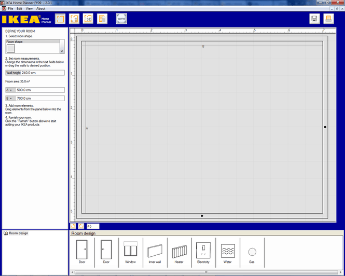Image resolution: width=345 pixels, height=276 pixels.
Task: Click the bottom wall drag handle dot
Action: 202,216
